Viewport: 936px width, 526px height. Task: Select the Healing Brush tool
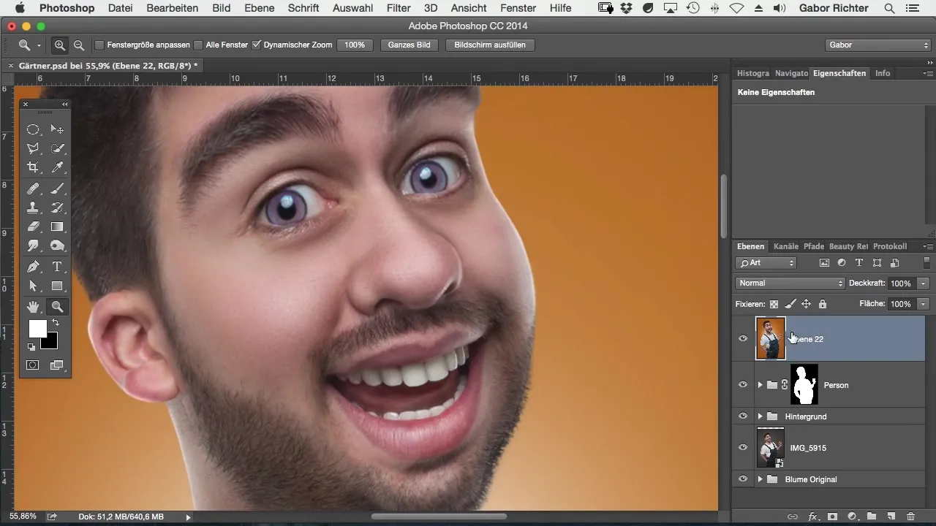click(x=33, y=188)
